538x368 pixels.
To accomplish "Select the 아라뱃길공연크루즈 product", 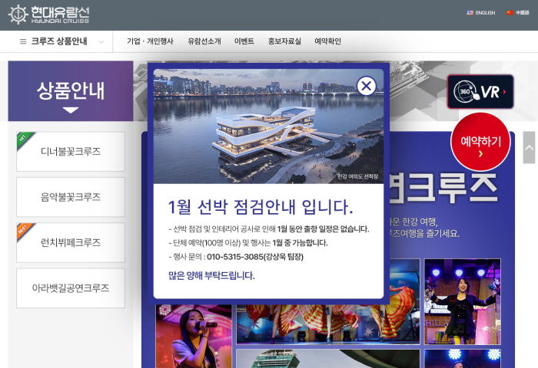I will (71, 288).
